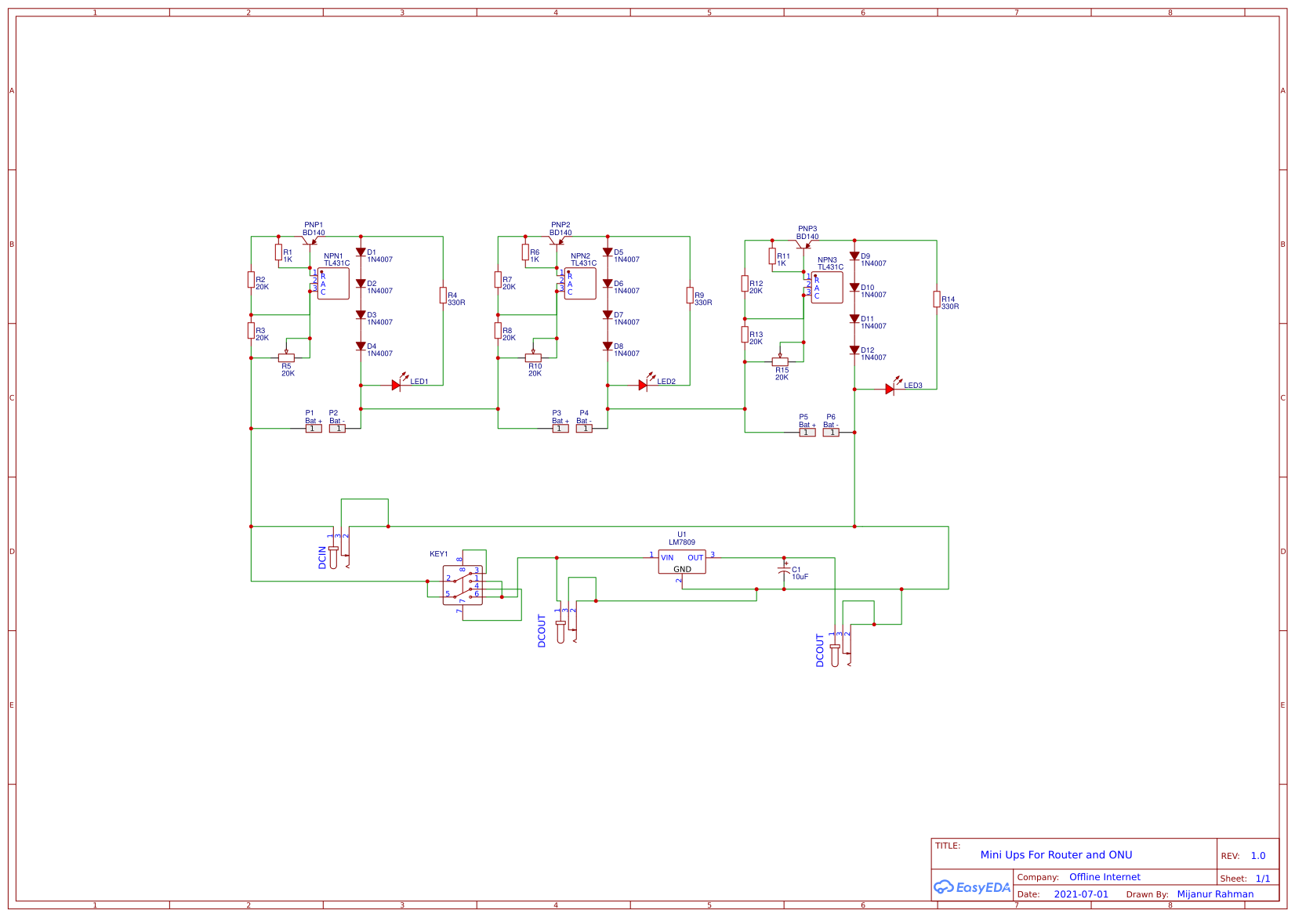
Task: Click the LED3 diode symbol
Action: [x=890, y=389]
